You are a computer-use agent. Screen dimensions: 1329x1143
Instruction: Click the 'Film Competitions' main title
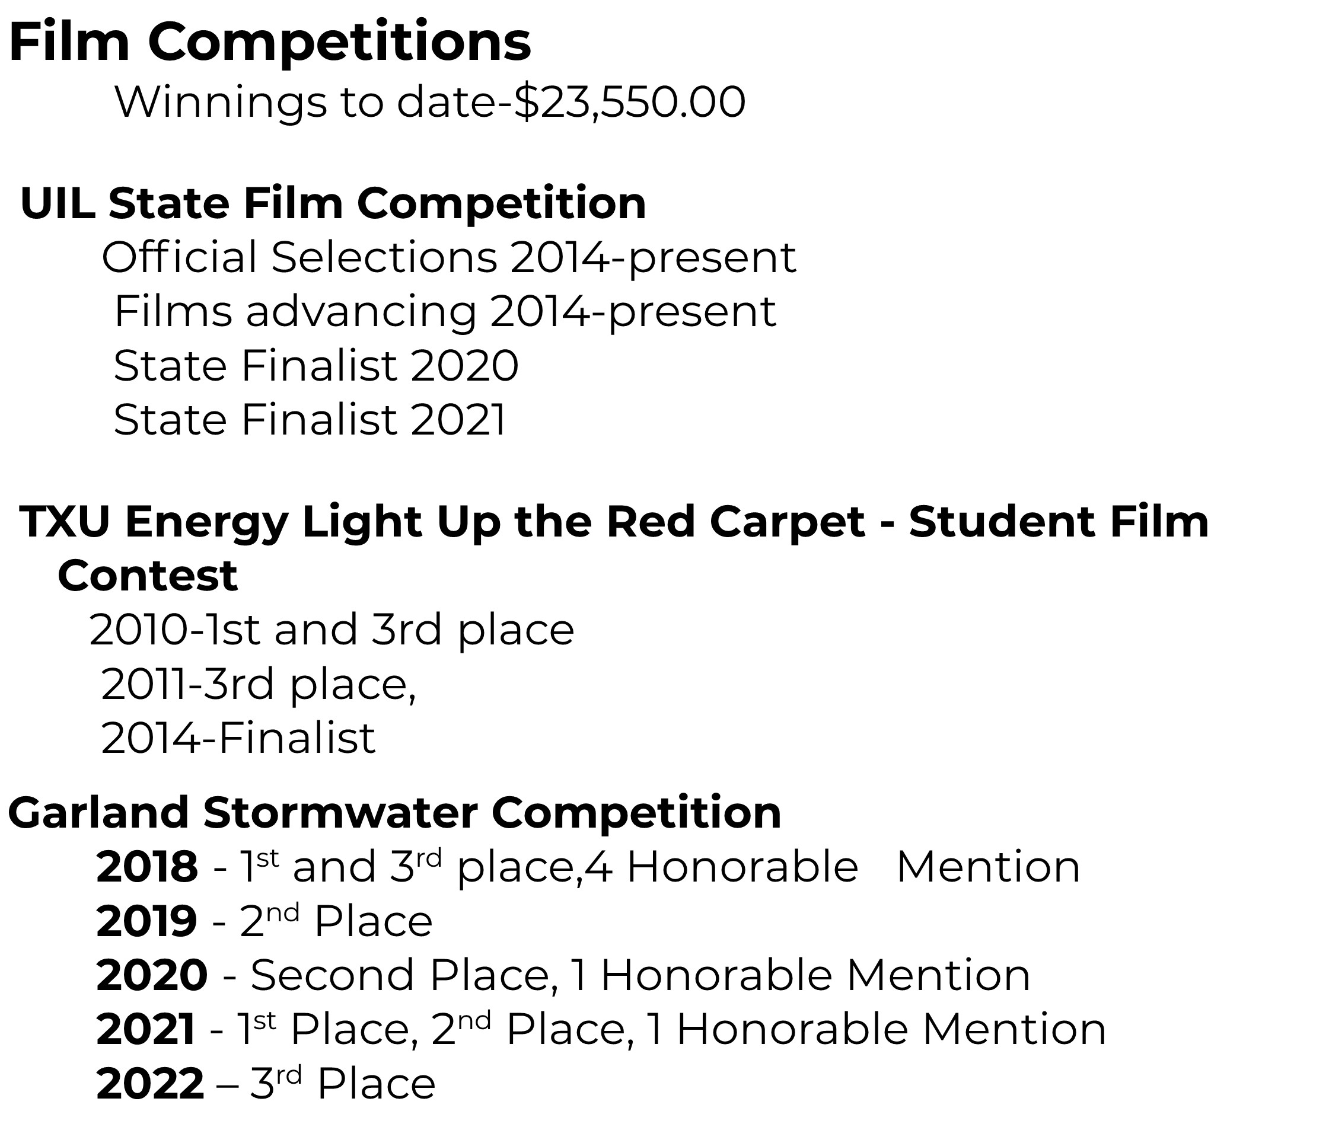pos(270,42)
